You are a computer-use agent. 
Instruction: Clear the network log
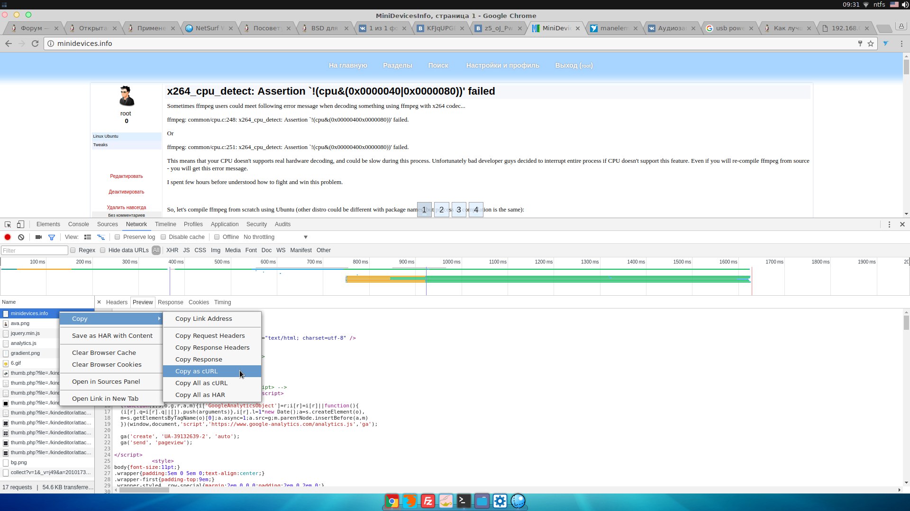21,237
